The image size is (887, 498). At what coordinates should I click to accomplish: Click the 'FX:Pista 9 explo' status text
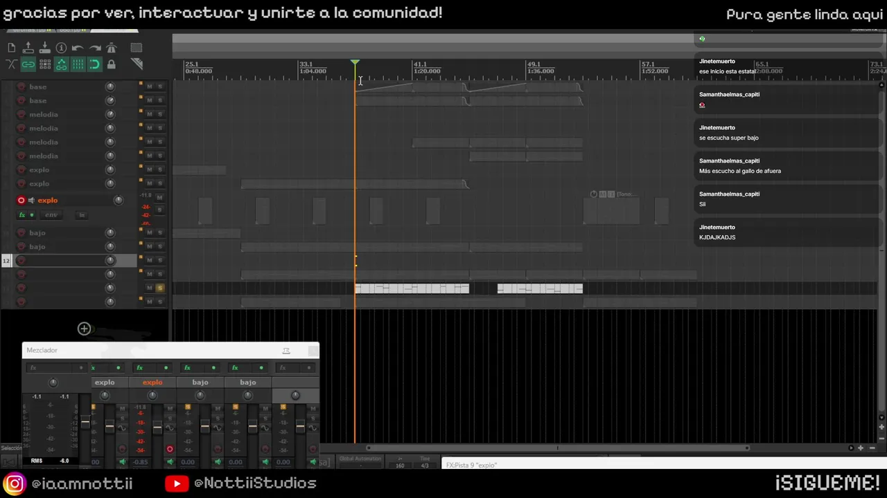click(471, 465)
